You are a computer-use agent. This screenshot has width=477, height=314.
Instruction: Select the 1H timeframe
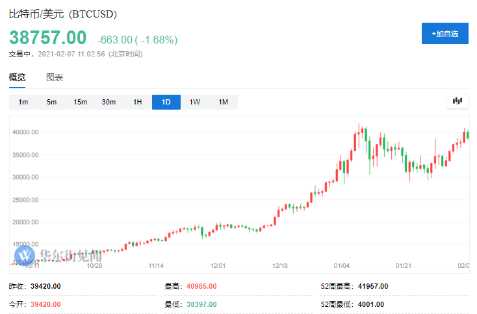click(x=137, y=102)
